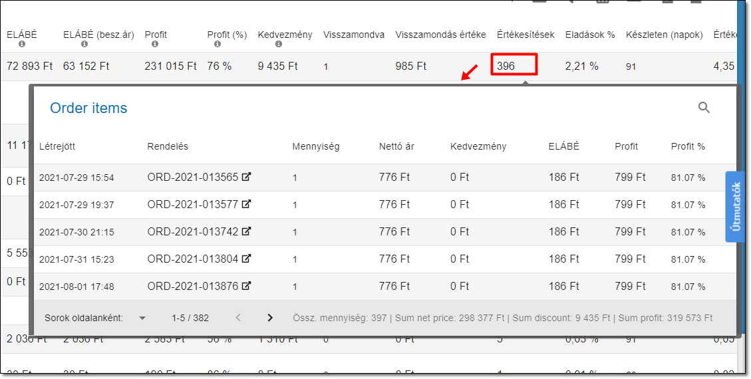This screenshot has height=379, width=751.
Task: Sort by Mennyiség column header
Action: (x=315, y=146)
